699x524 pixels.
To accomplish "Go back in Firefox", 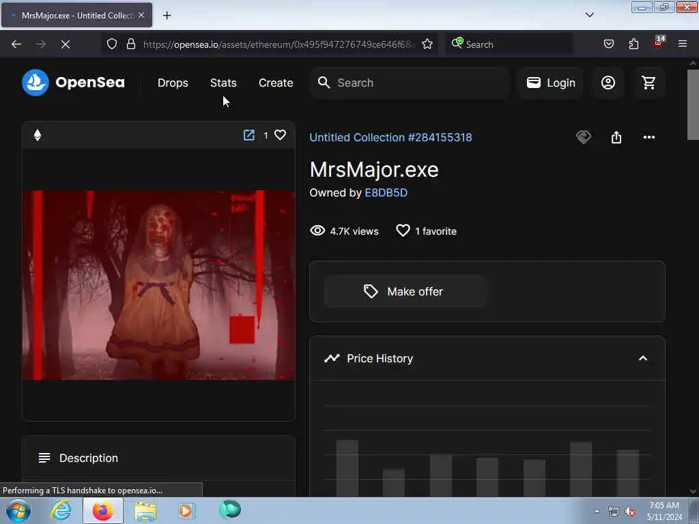I will (x=16, y=44).
